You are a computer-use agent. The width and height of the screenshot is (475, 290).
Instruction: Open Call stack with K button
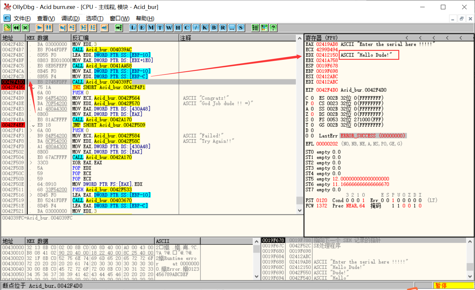click(x=205, y=28)
